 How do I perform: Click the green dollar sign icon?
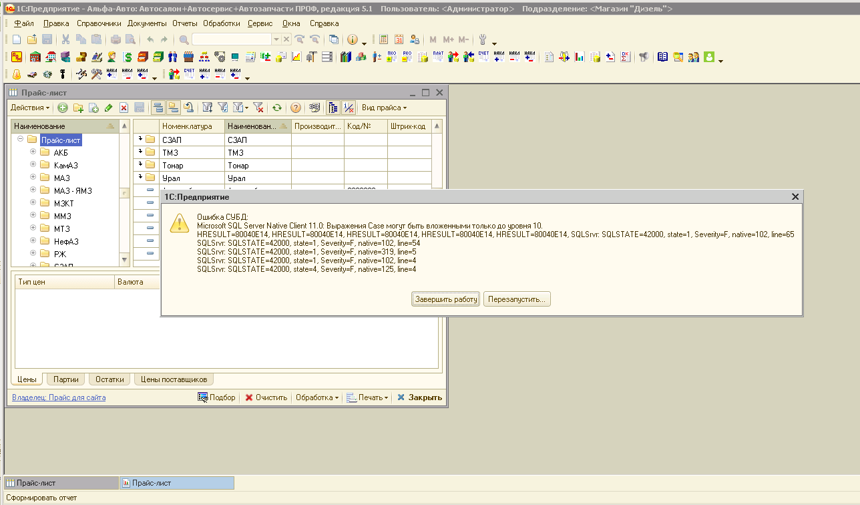127,57
